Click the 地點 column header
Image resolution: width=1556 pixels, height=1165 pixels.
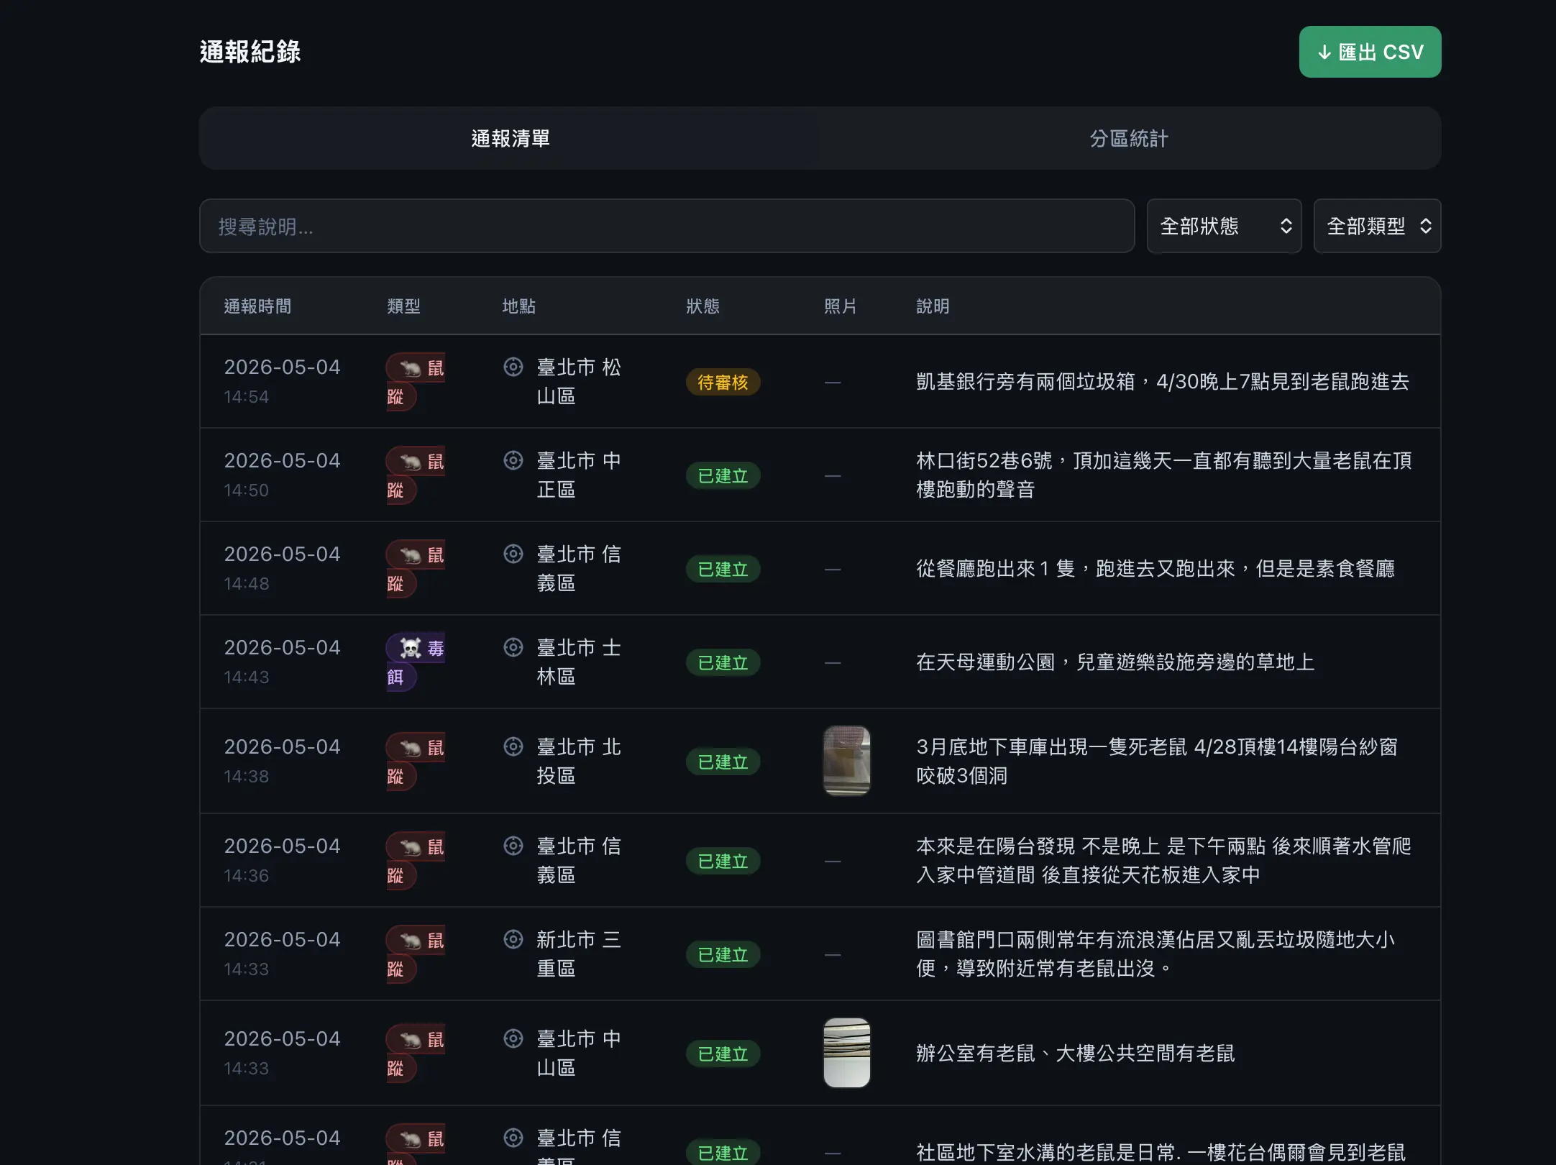click(518, 306)
